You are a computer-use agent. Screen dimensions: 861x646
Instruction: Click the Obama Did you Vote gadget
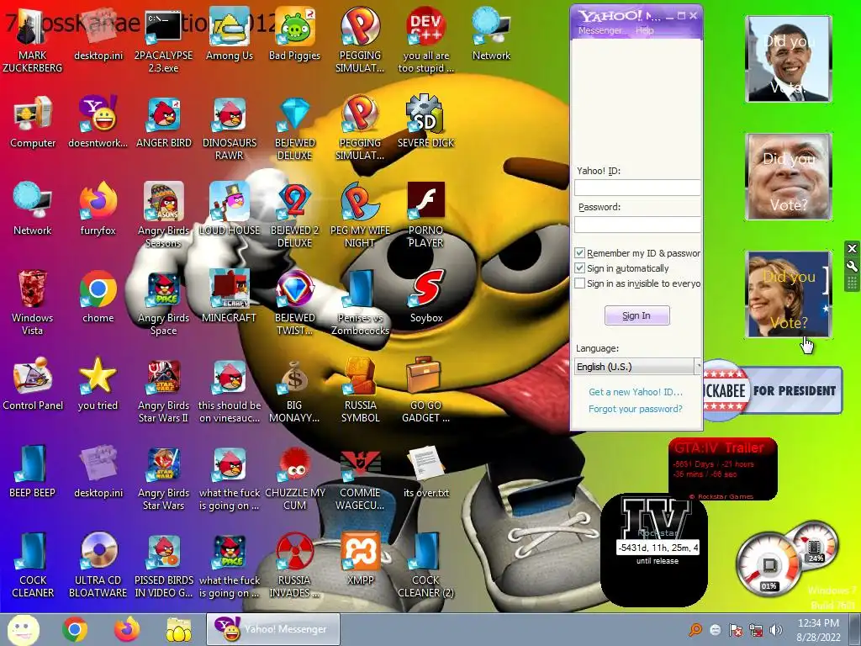click(x=789, y=59)
